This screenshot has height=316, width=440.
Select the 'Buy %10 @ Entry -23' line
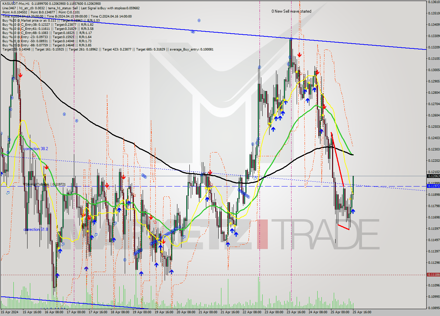point(47,37)
